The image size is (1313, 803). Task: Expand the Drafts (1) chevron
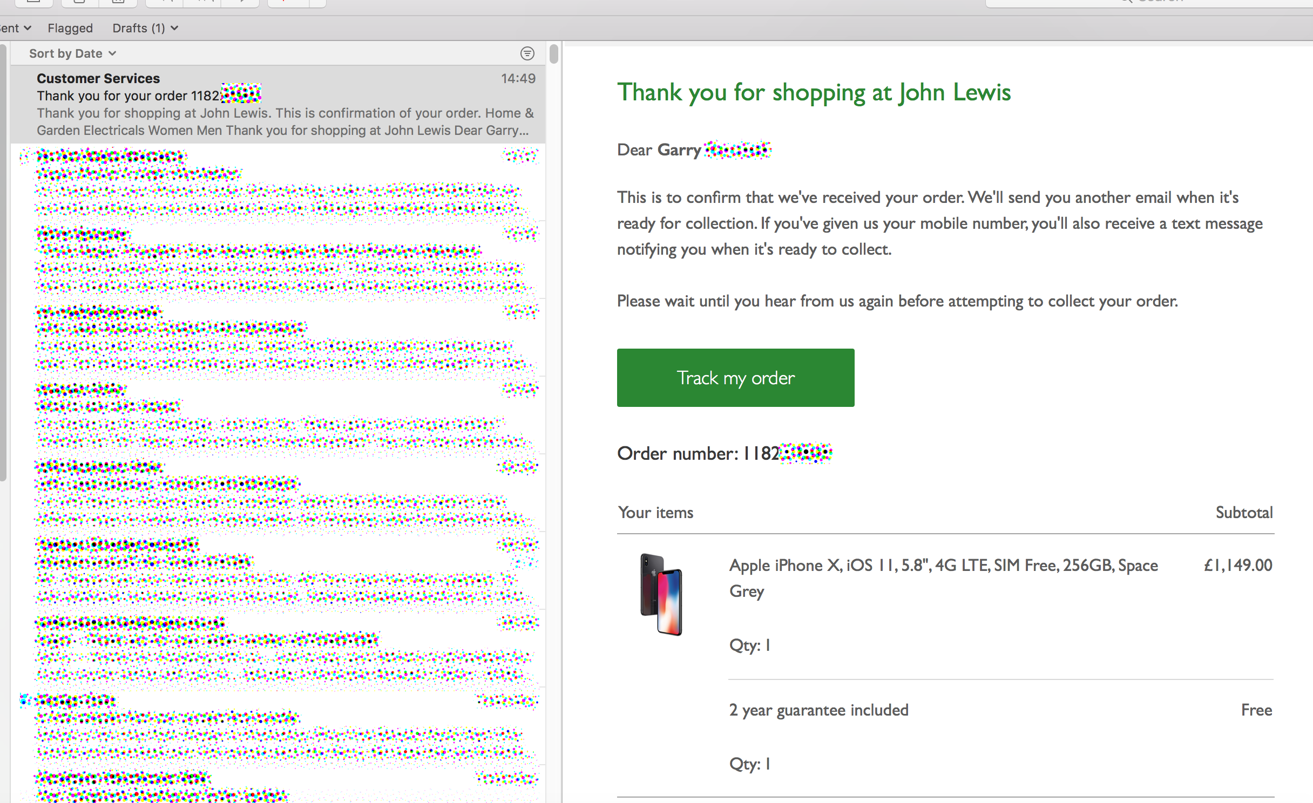[174, 28]
